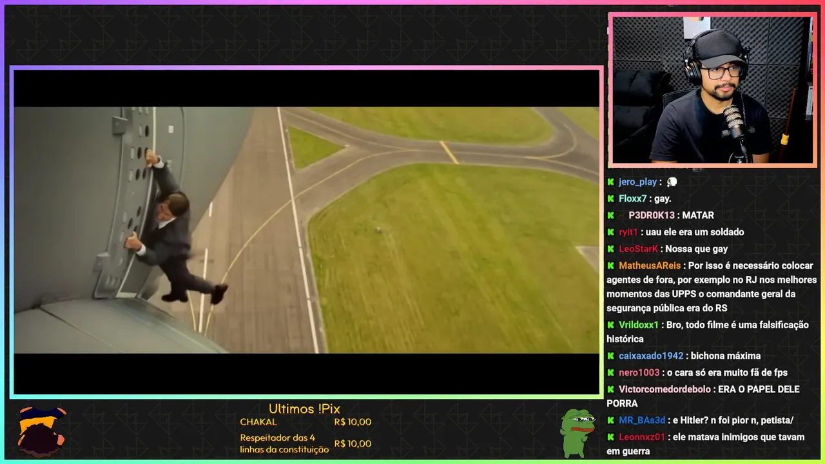Click the nero1003 chat username
This screenshot has height=464, width=825.
click(x=639, y=372)
